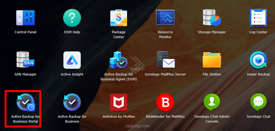Launch File Station
This screenshot has width=275, height=131.
(212, 60)
